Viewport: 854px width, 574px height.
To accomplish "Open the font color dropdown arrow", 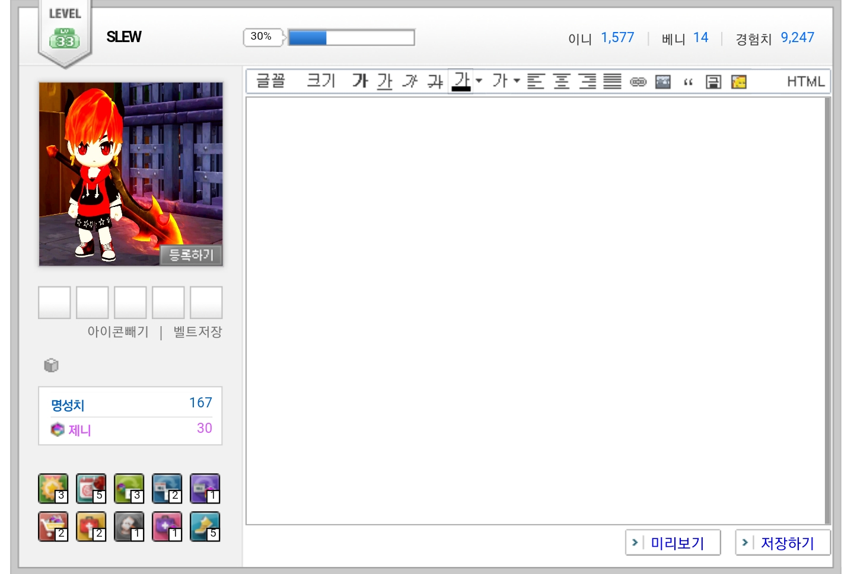I will [x=479, y=81].
